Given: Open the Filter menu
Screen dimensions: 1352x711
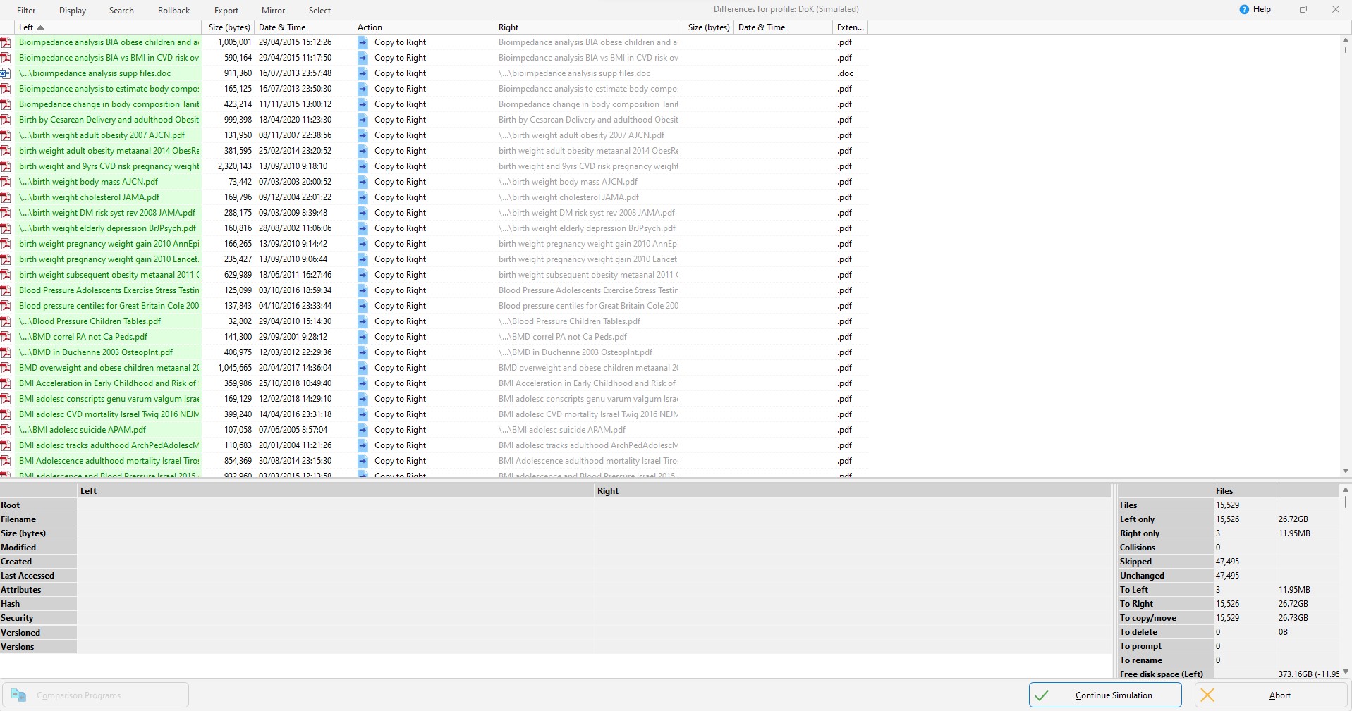Looking at the screenshot, I should [x=26, y=10].
